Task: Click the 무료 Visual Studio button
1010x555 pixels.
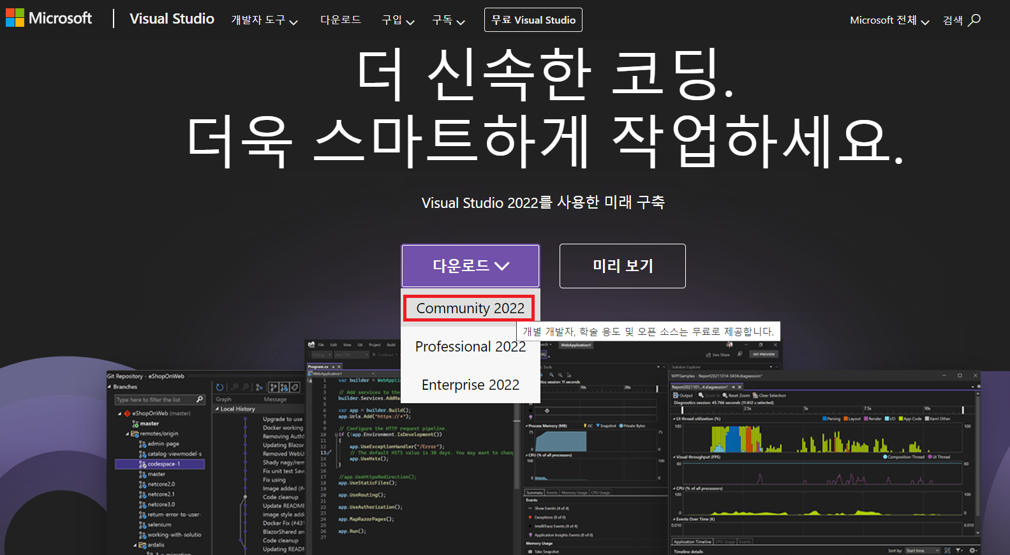Action: (x=533, y=20)
